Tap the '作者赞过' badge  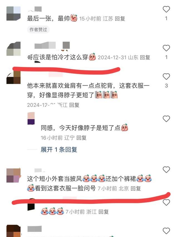pos(38,30)
